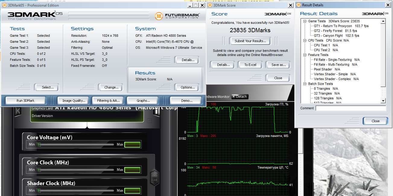Click Close button in Result Details
The image size is (393, 196).
coord(376,121)
